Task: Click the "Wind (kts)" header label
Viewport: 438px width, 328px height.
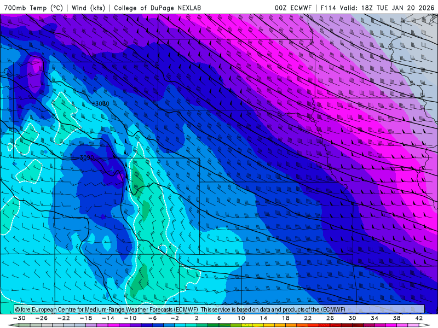Action: click(88, 8)
